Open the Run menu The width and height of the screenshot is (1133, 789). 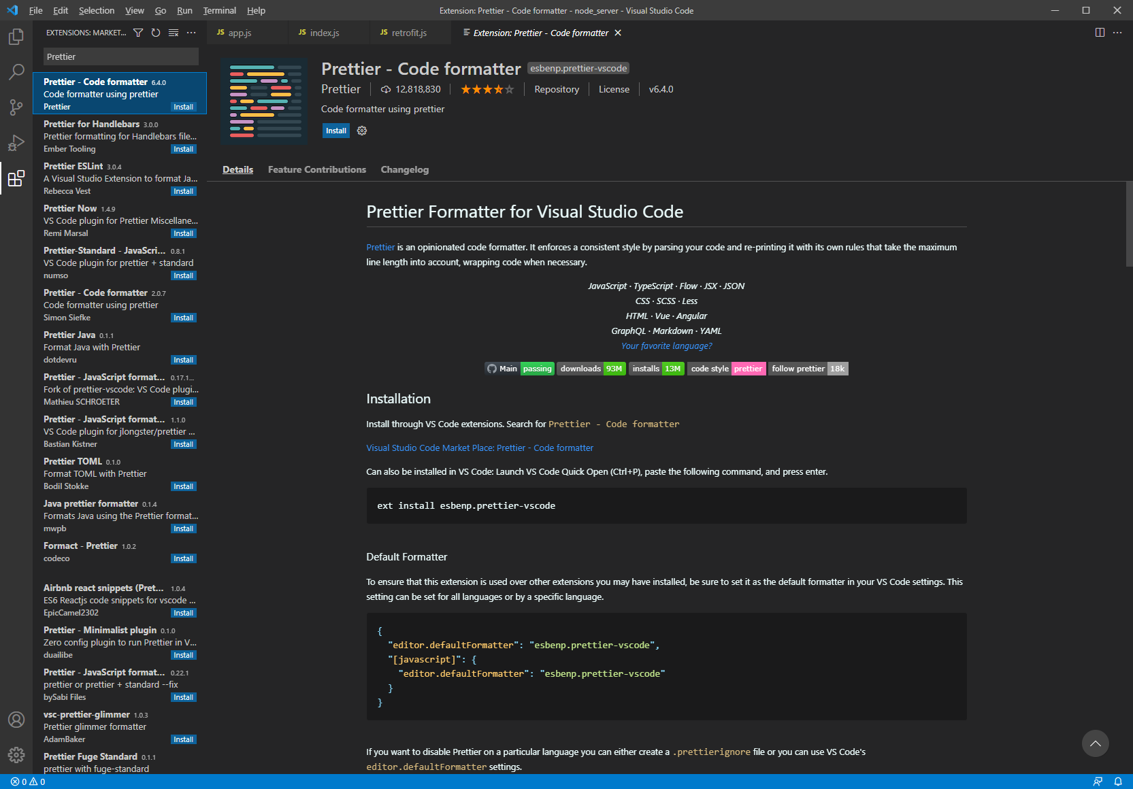184,10
